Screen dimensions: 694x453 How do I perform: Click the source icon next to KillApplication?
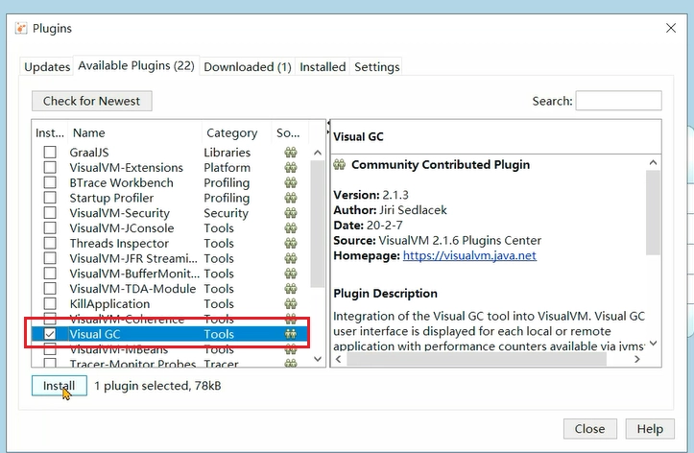(291, 304)
